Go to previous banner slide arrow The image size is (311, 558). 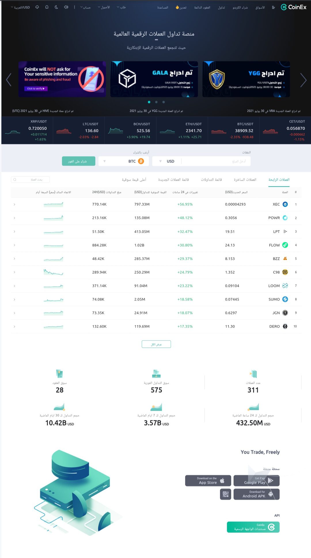point(9,80)
